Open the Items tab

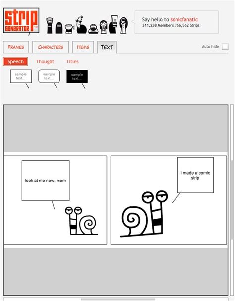tap(83, 47)
